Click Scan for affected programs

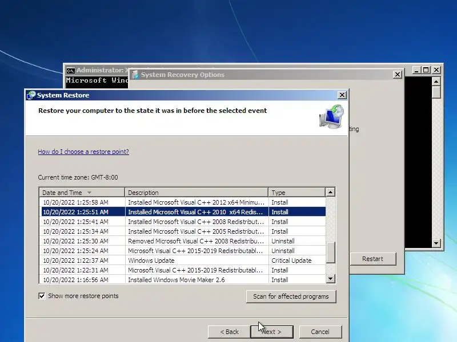291,296
